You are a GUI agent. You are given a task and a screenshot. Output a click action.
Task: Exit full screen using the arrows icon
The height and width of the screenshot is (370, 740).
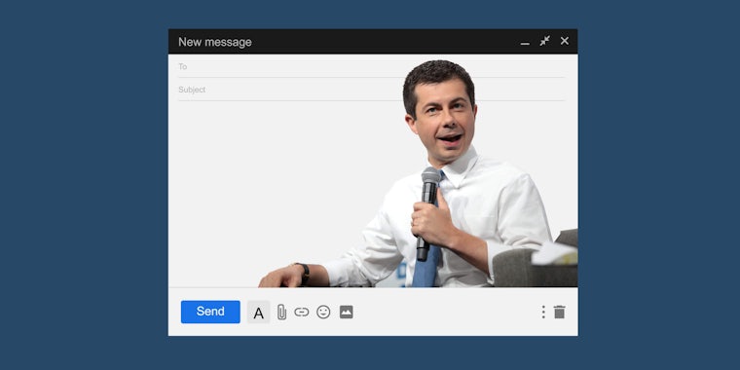point(545,41)
